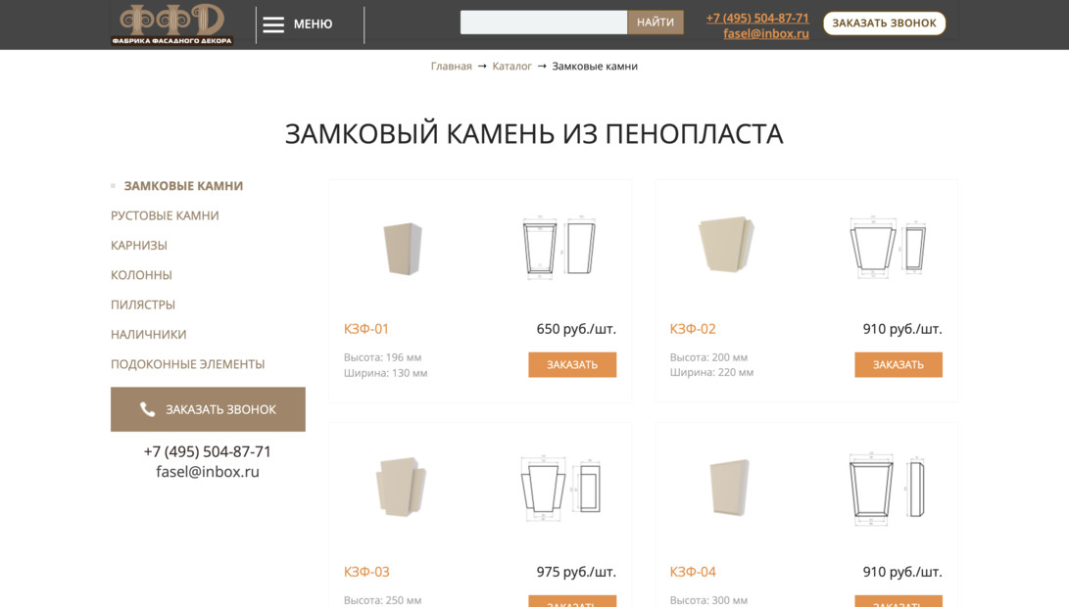Click the Замковые камни breadcrumb text
1069x607 pixels.
595,66
